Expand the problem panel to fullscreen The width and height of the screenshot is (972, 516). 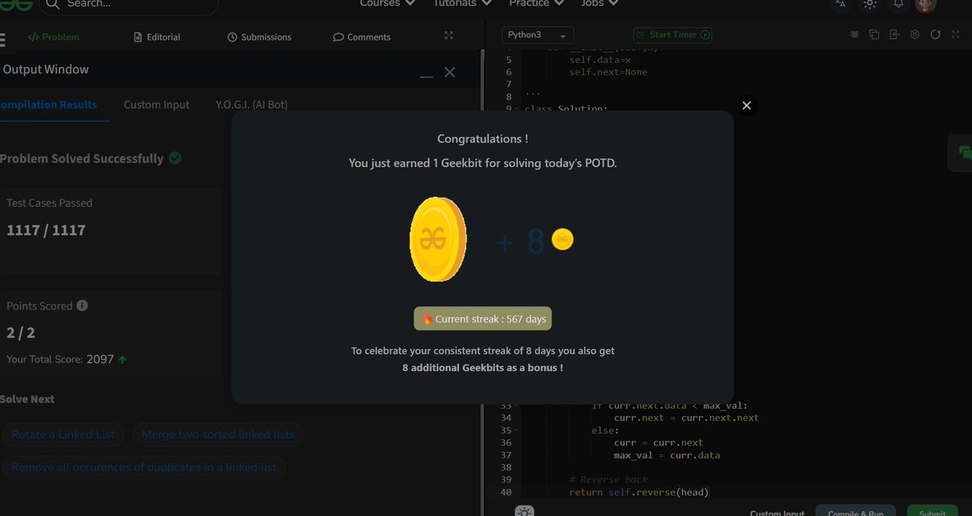click(449, 36)
